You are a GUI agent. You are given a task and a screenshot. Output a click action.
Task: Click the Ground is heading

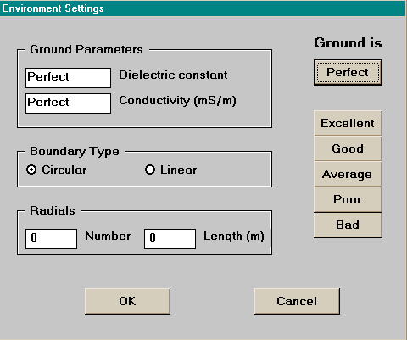[348, 43]
